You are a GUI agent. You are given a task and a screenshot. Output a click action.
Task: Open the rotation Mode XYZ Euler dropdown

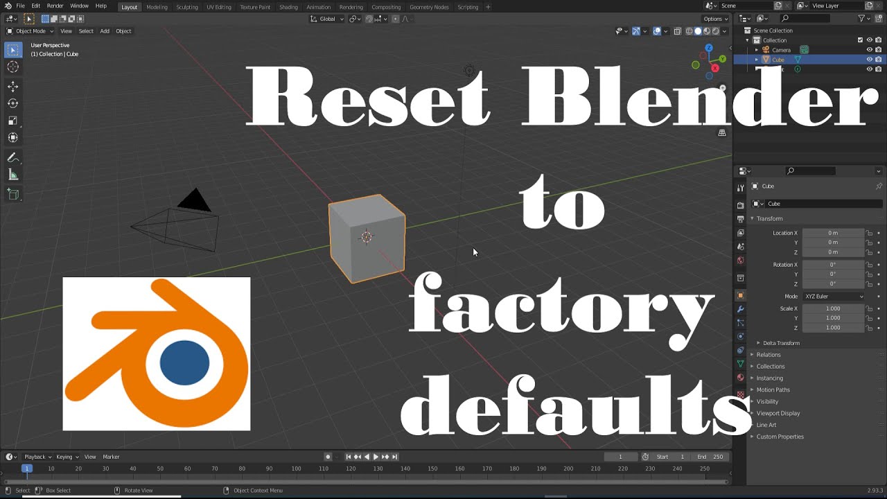pos(834,297)
